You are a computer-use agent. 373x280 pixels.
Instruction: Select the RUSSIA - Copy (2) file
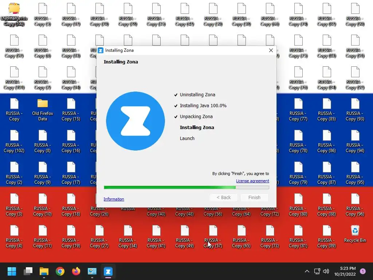click(14, 173)
